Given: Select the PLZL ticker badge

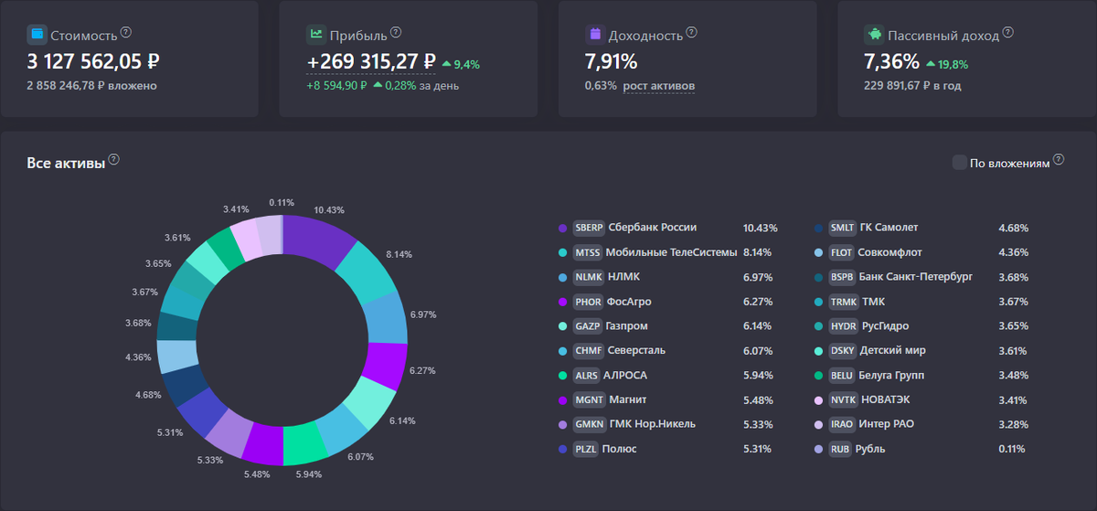Looking at the screenshot, I should point(588,449).
